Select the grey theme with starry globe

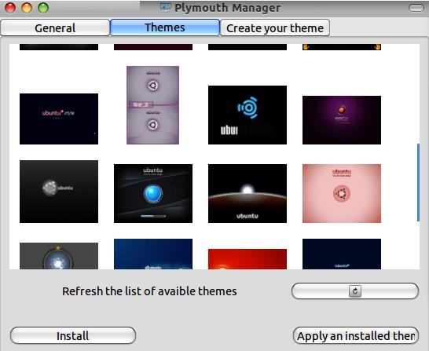click(59, 256)
